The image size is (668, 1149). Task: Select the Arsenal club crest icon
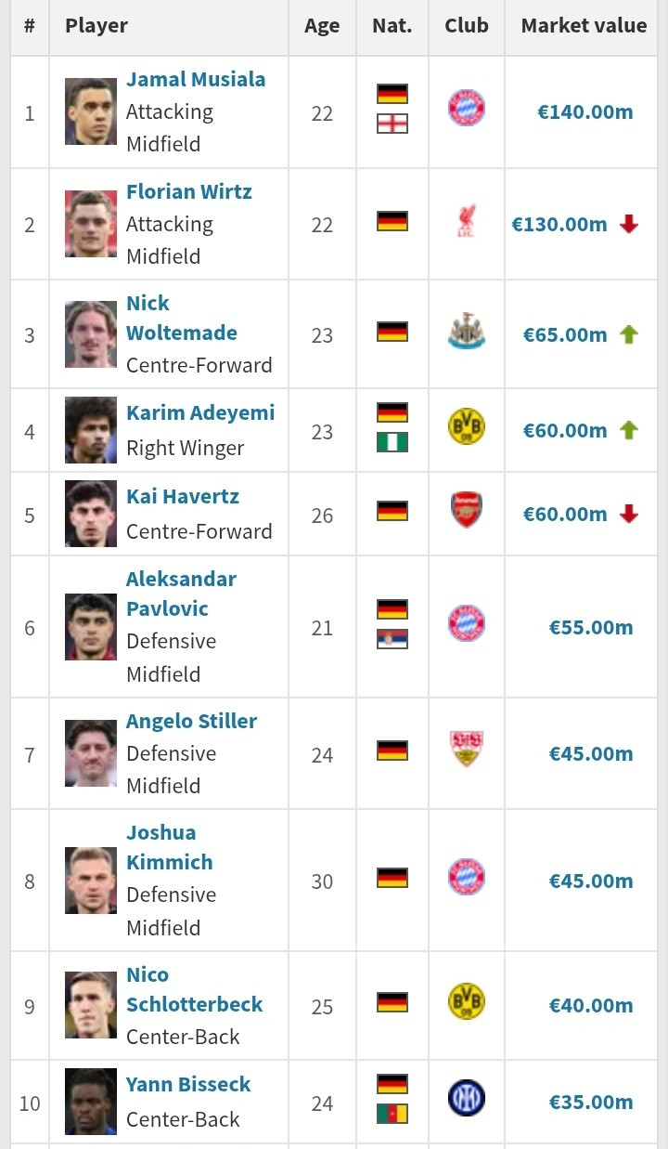click(x=466, y=511)
